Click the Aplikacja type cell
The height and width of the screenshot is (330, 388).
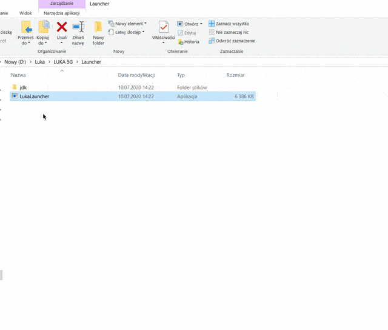click(x=187, y=96)
